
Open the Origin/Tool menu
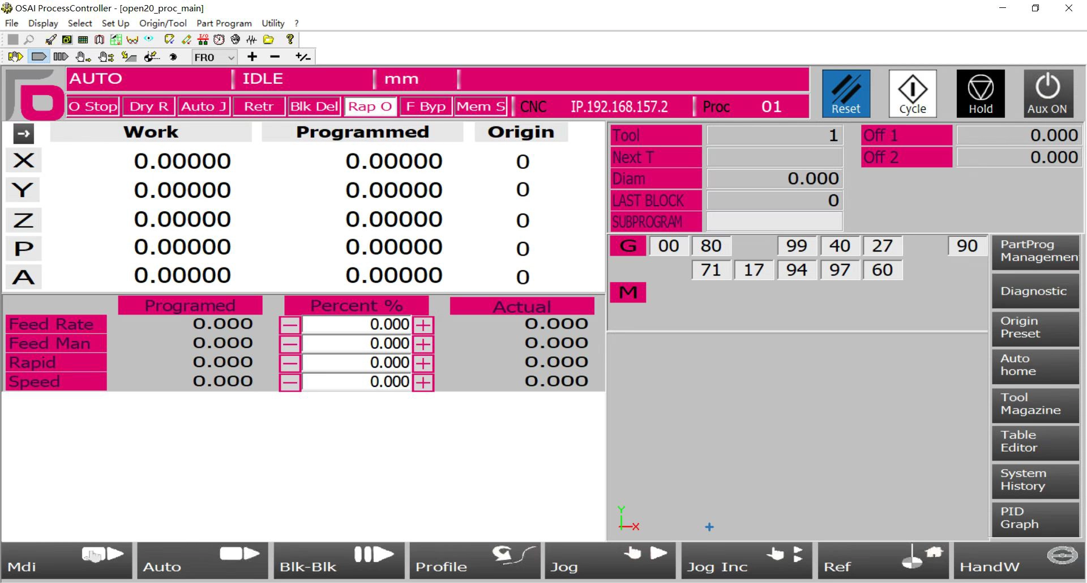163,23
